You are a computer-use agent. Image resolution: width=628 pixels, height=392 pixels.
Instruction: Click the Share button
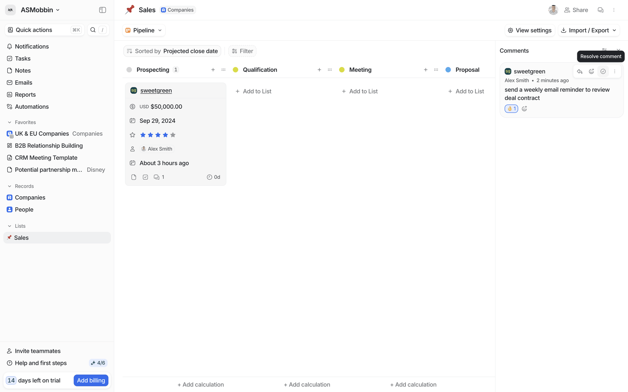pyautogui.click(x=576, y=10)
